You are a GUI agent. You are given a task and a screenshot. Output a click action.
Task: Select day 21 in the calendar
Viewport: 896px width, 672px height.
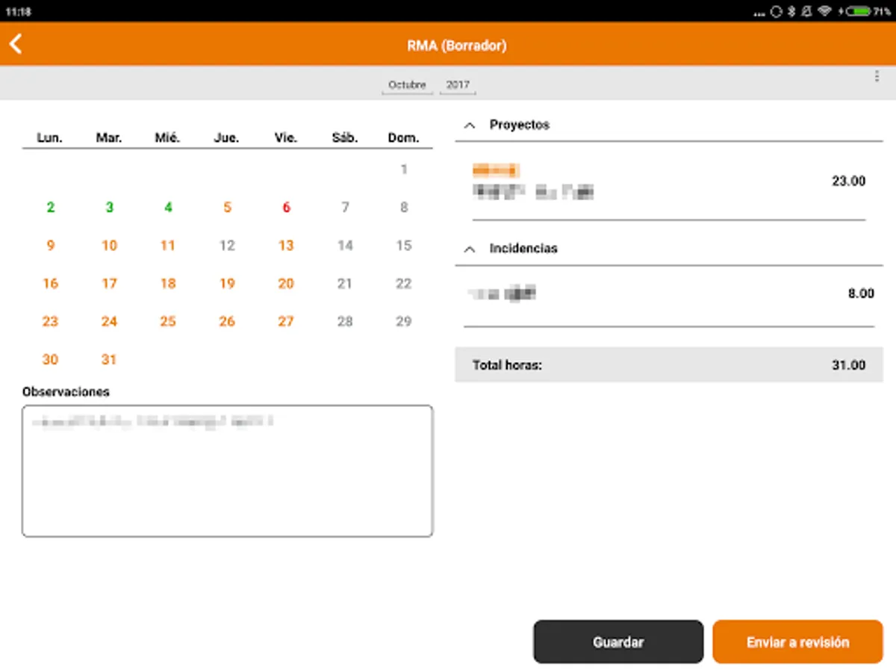click(345, 284)
